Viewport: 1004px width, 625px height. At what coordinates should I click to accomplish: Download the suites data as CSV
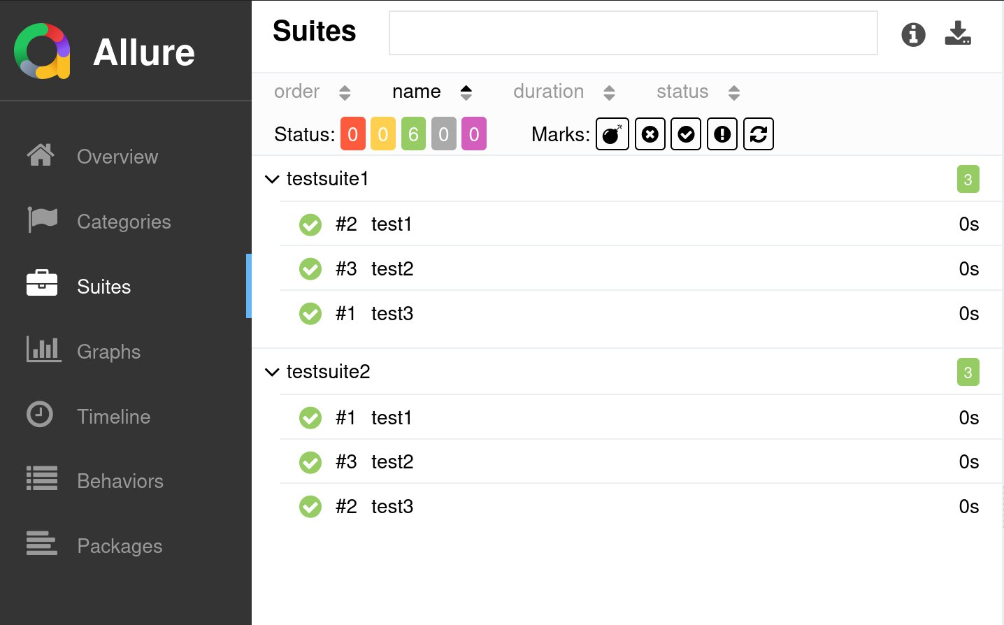(958, 34)
